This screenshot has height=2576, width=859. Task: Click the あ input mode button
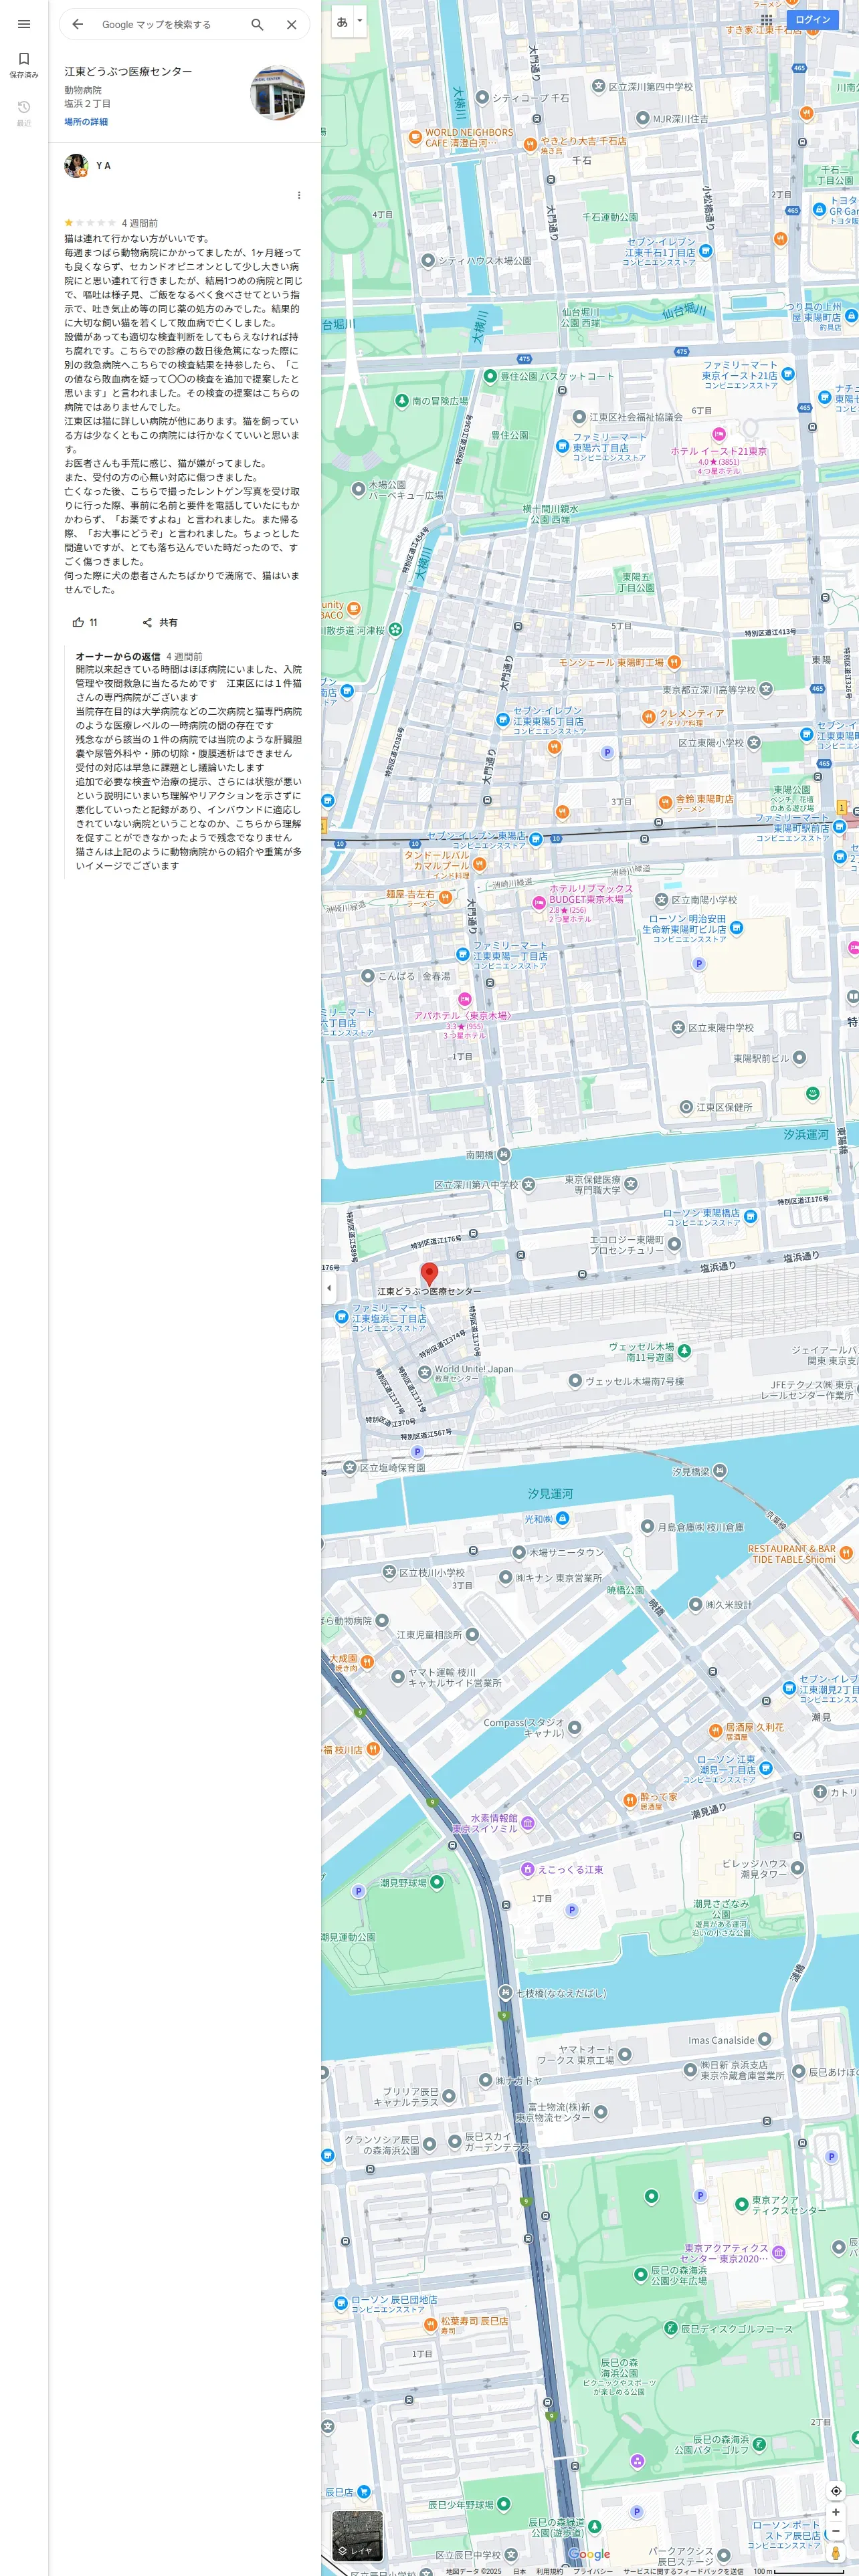pyautogui.click(x=342, y=21)
